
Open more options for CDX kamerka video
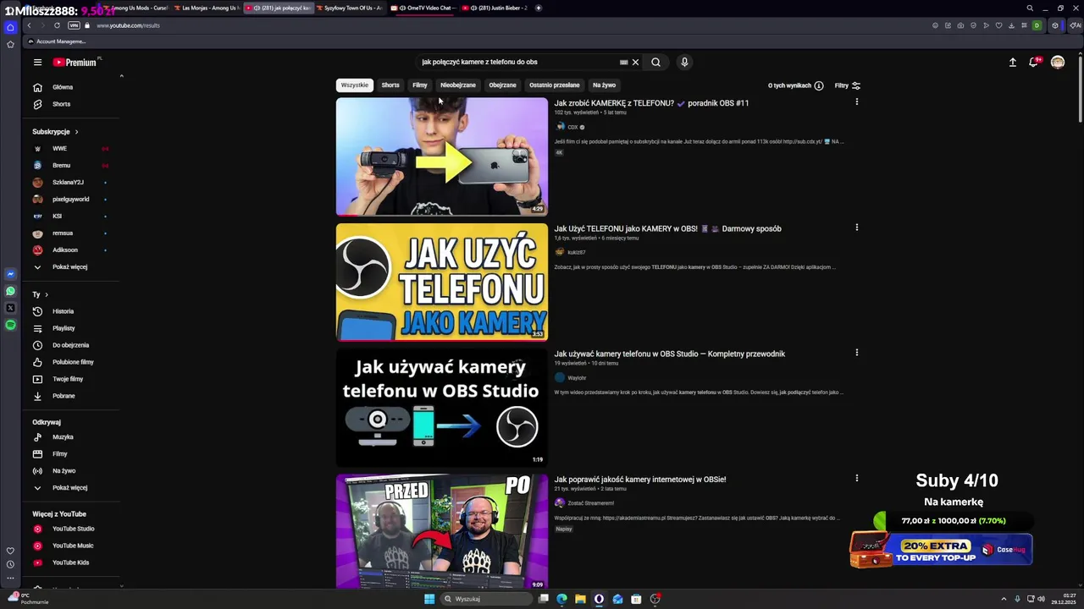pyautogui.click(x=856, y=101)
